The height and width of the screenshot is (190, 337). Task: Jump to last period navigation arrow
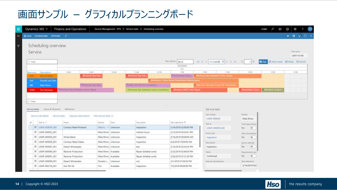coord(235,62)
